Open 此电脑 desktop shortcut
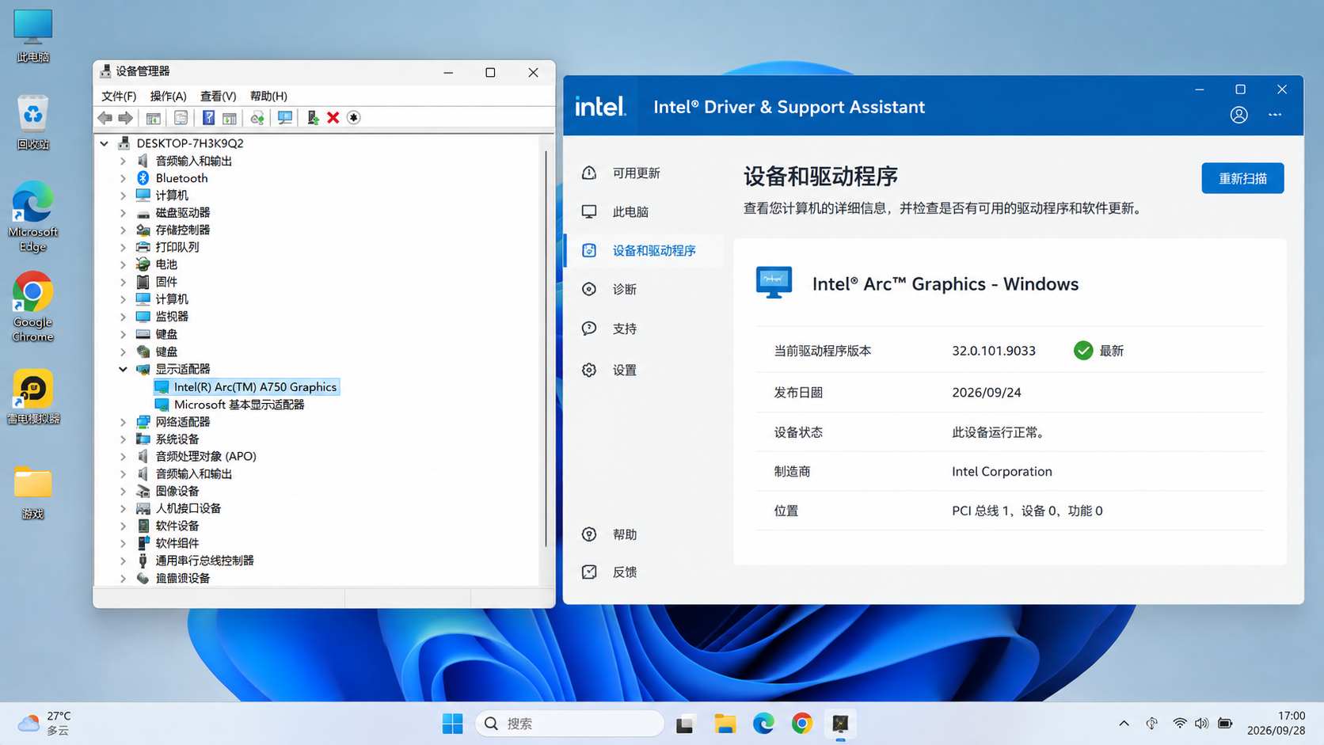The width and height of the screenshot is (1324, 745). coord(32,36)
